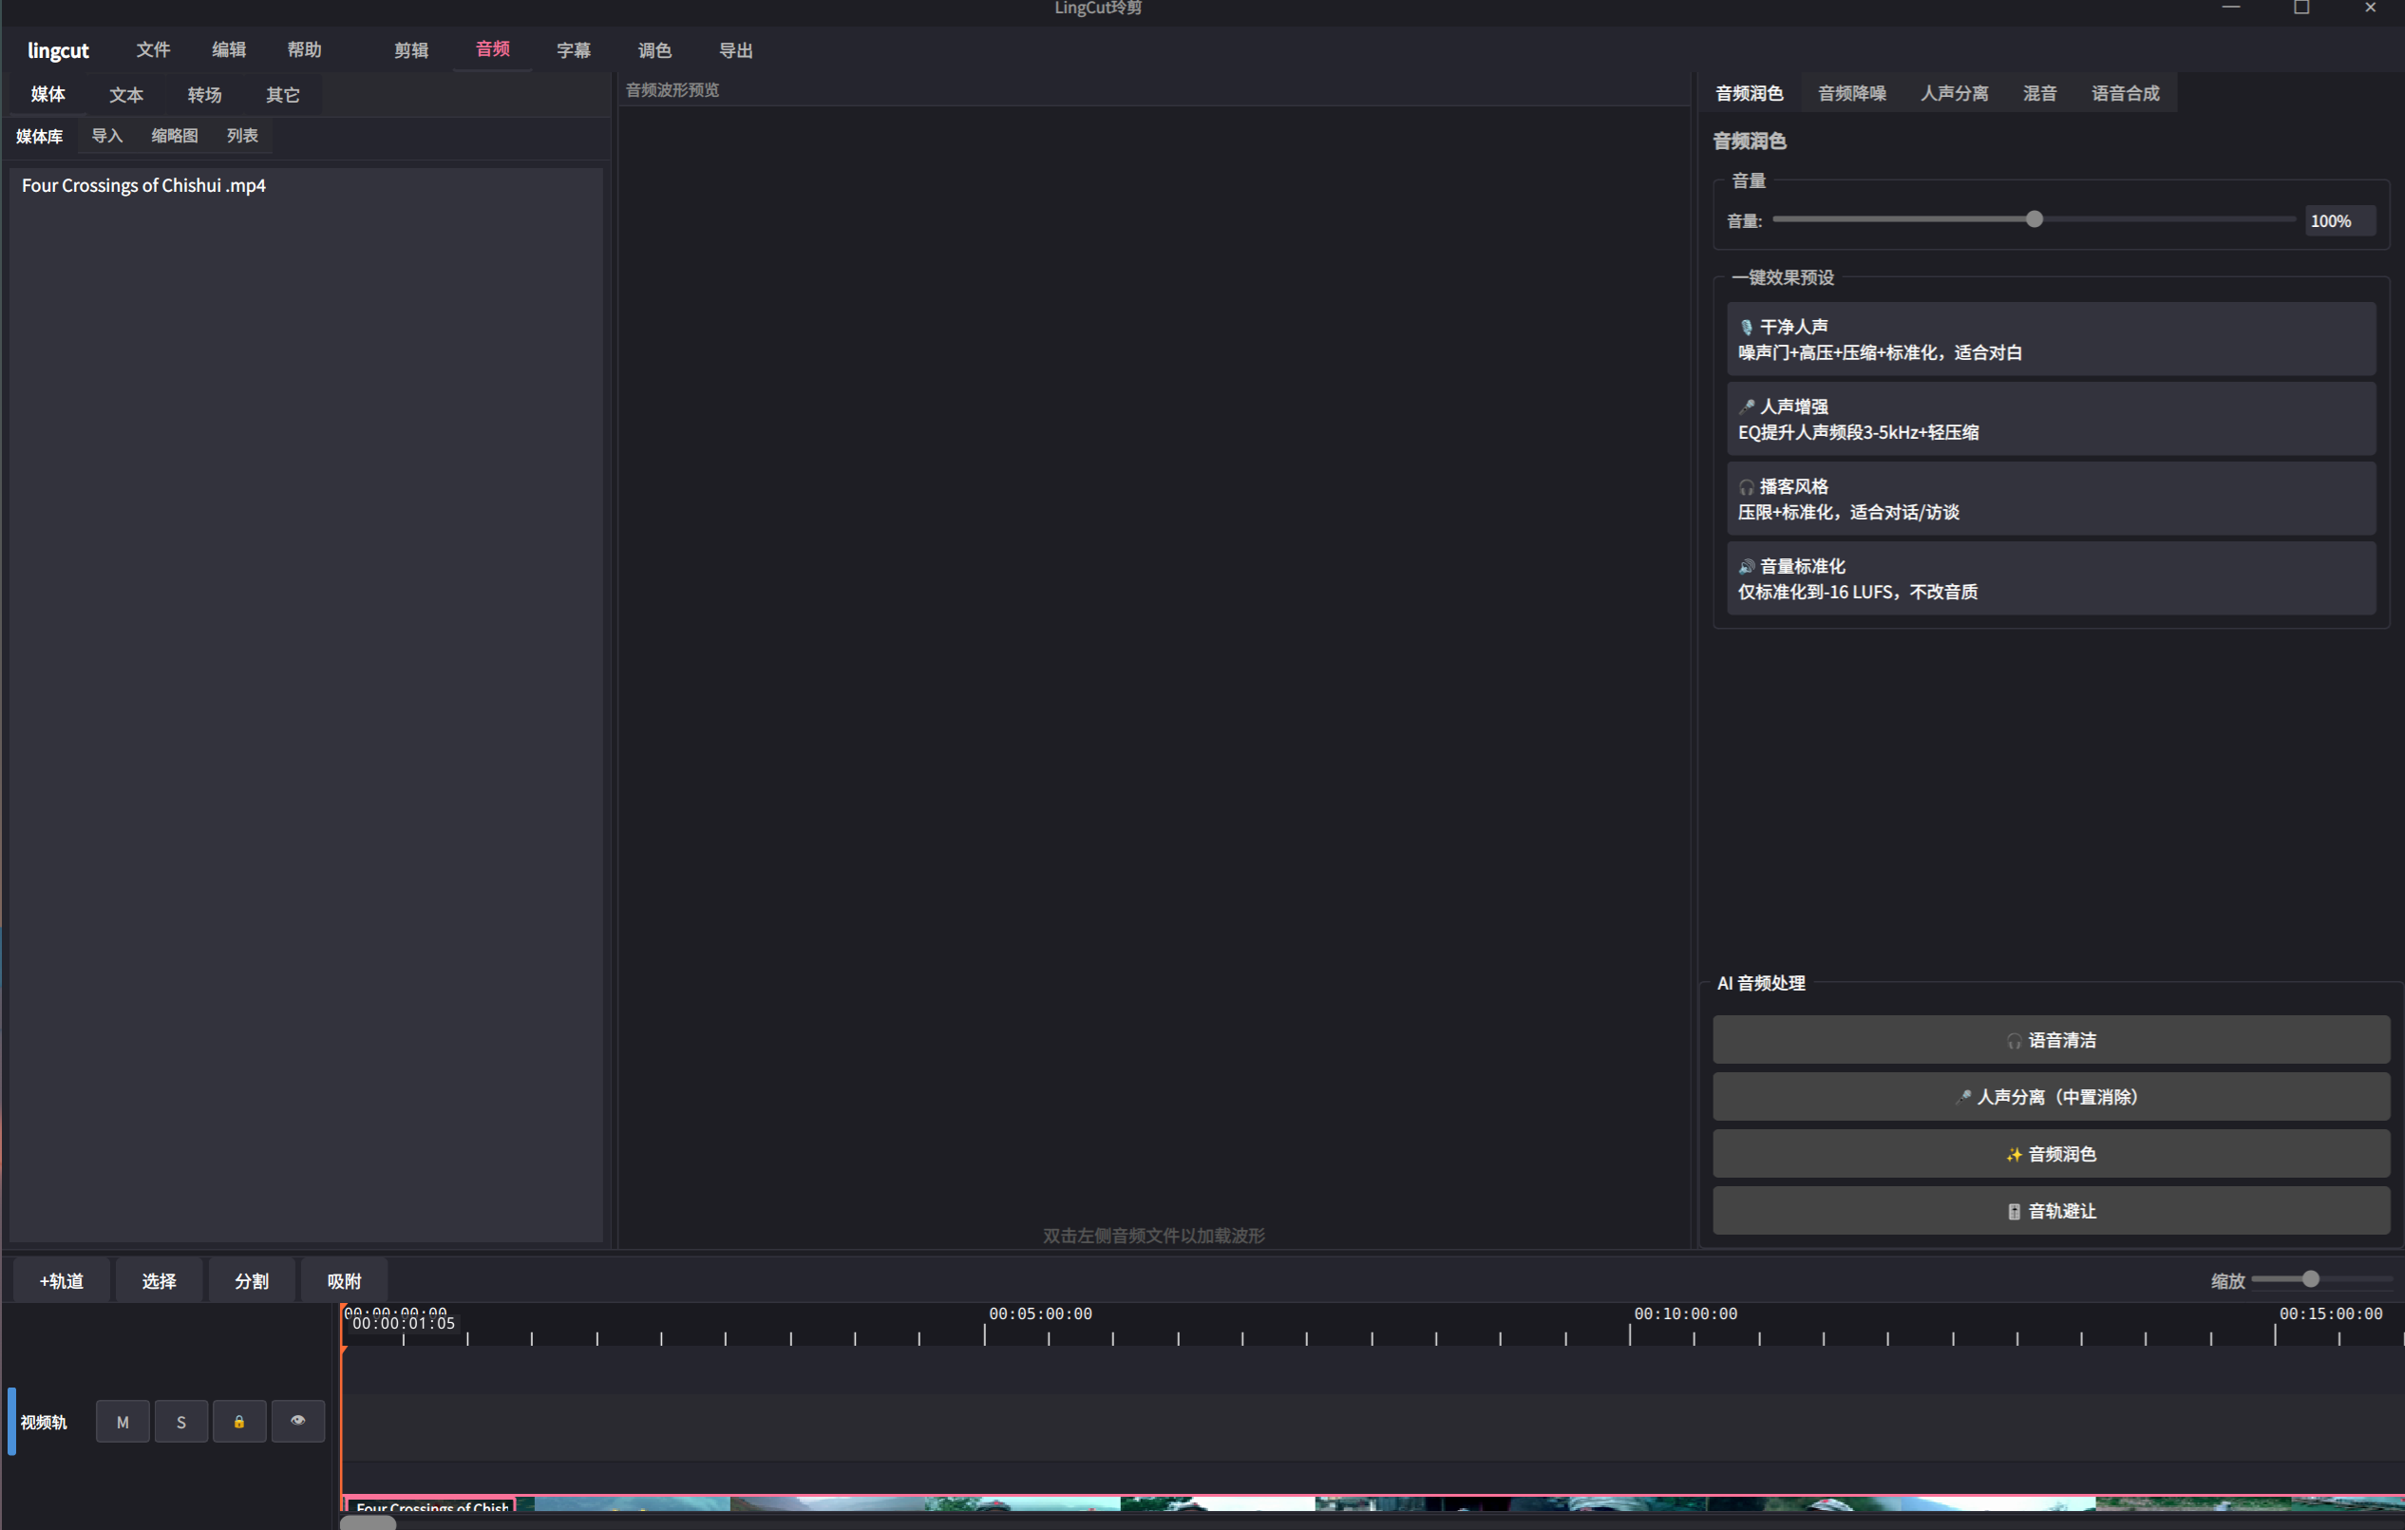Open the 人声分离 tab in right panel
2405x1530 pixels.
(1955, 94)
